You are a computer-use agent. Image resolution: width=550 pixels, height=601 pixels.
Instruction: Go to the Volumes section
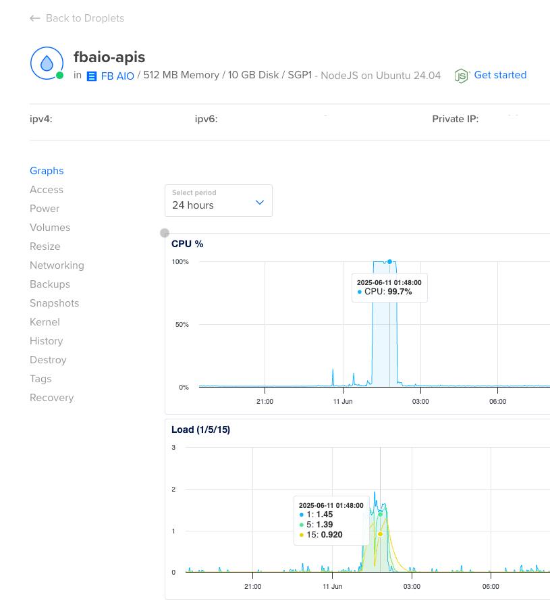pyautogui.click(x=50, y=228)
